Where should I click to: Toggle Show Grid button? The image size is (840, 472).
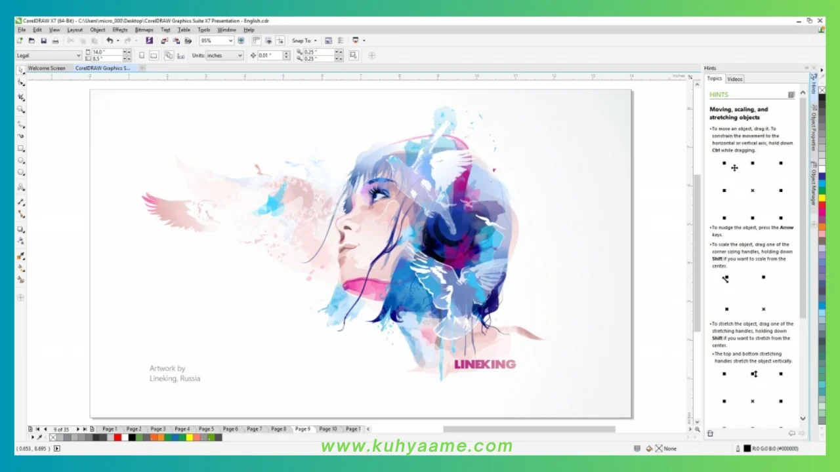pos(268,41)
